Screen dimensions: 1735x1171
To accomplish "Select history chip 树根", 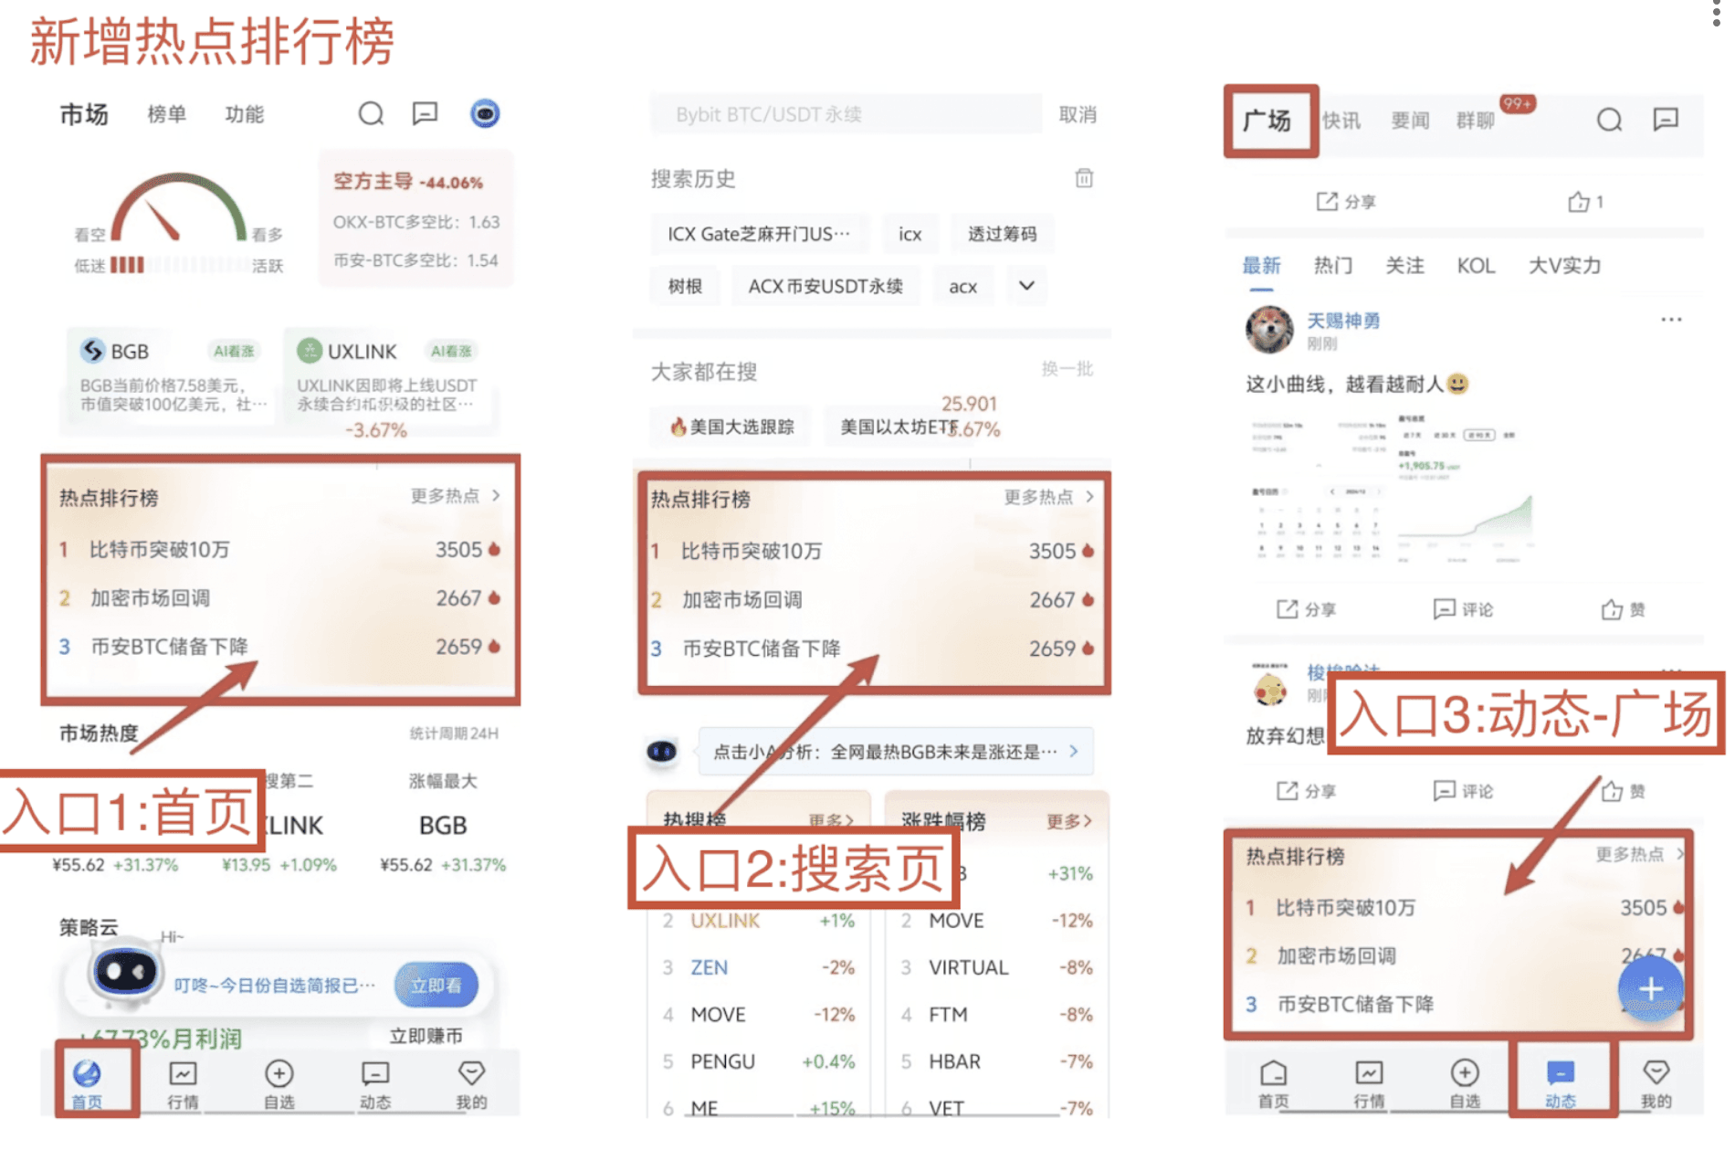I will click(685, 286).
